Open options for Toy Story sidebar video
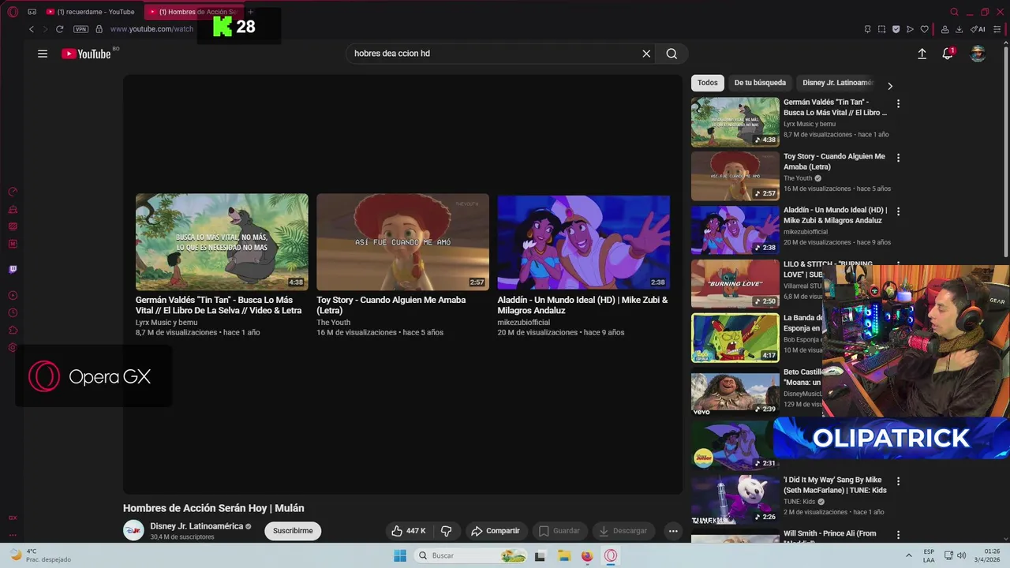1010x568 pixels. [x=898, y=158]
